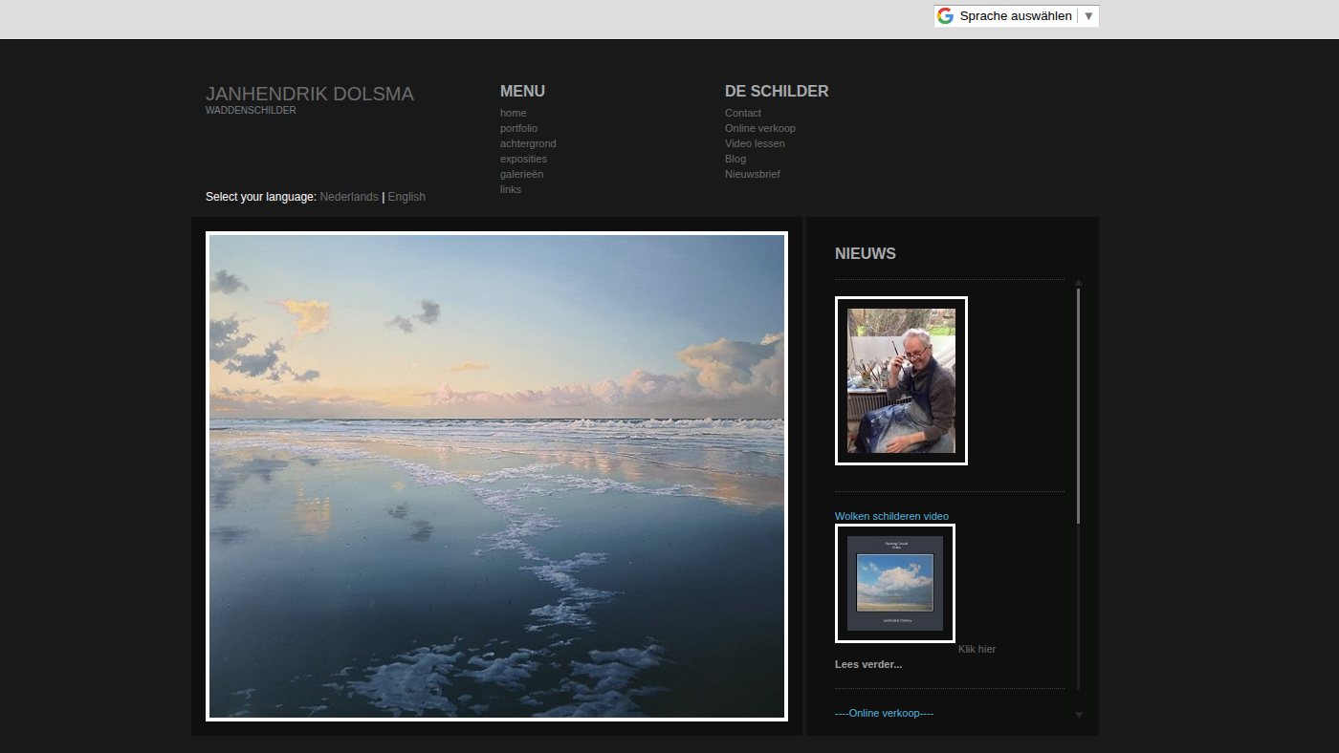This screenshot has height=753, width=1339.
Task: Click the large beach seascape painting
Action: pos(496,476)
